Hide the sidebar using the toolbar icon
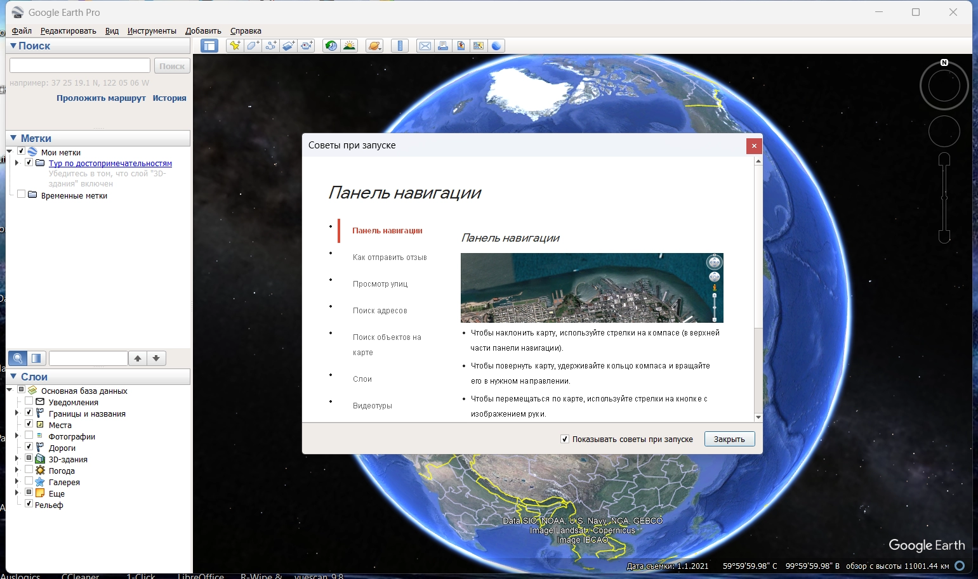Image resolution: width=978 pixels, height=579 pixels. click(209, 46)
